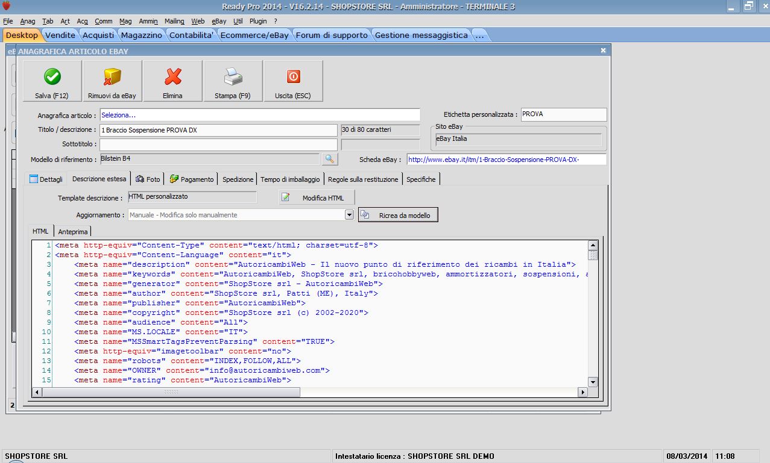Viewport: 770px width, 463px height.
Task: Click the Seleziona... link for Anagrafica articolo
Action: (119, 115)
